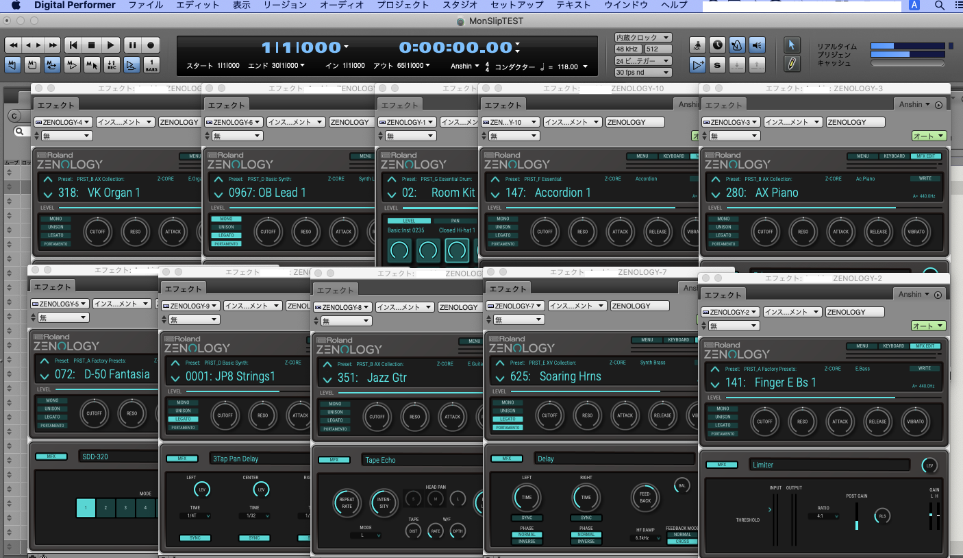Open the ZENOLOGY-4 instance dropdown
The image size is (963, 558).
pyautogui.click(x=63, y=122)
